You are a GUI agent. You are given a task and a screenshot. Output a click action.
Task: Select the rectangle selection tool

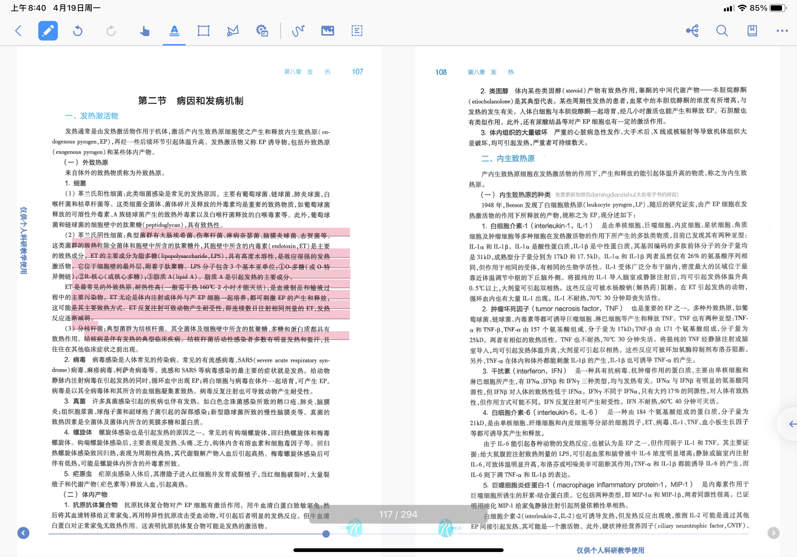203,31
